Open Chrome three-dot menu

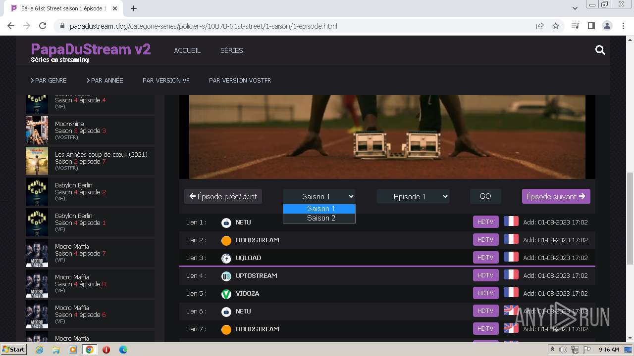[623, 26]
